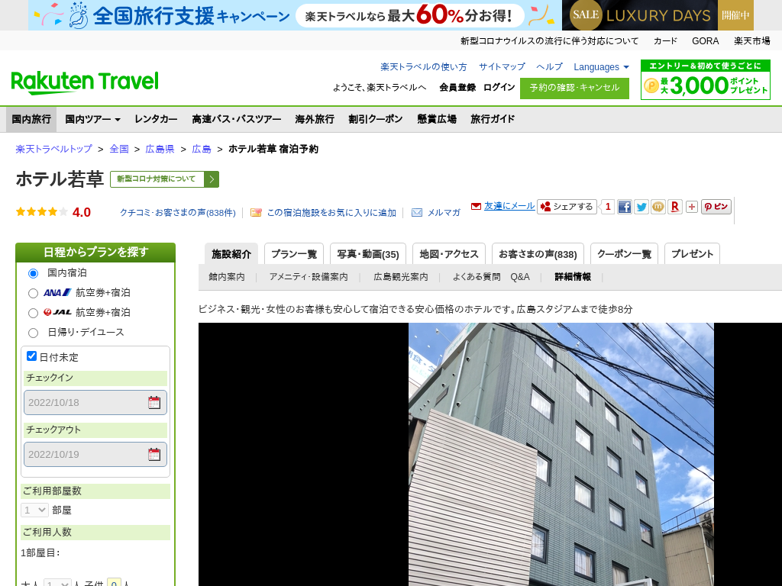
Task: Click the 3,000ポイントプレゼント banner
Action: 705,79
